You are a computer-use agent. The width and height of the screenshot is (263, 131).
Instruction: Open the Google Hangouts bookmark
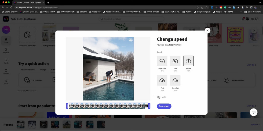(202, 12)
